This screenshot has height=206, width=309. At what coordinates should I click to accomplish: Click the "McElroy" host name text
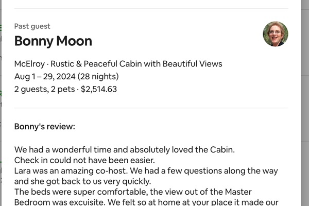pos(29,64)
